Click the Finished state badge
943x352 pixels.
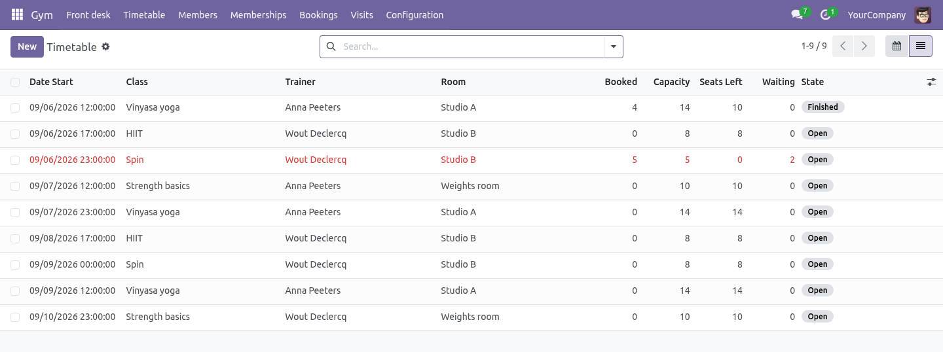pos(823,107)
